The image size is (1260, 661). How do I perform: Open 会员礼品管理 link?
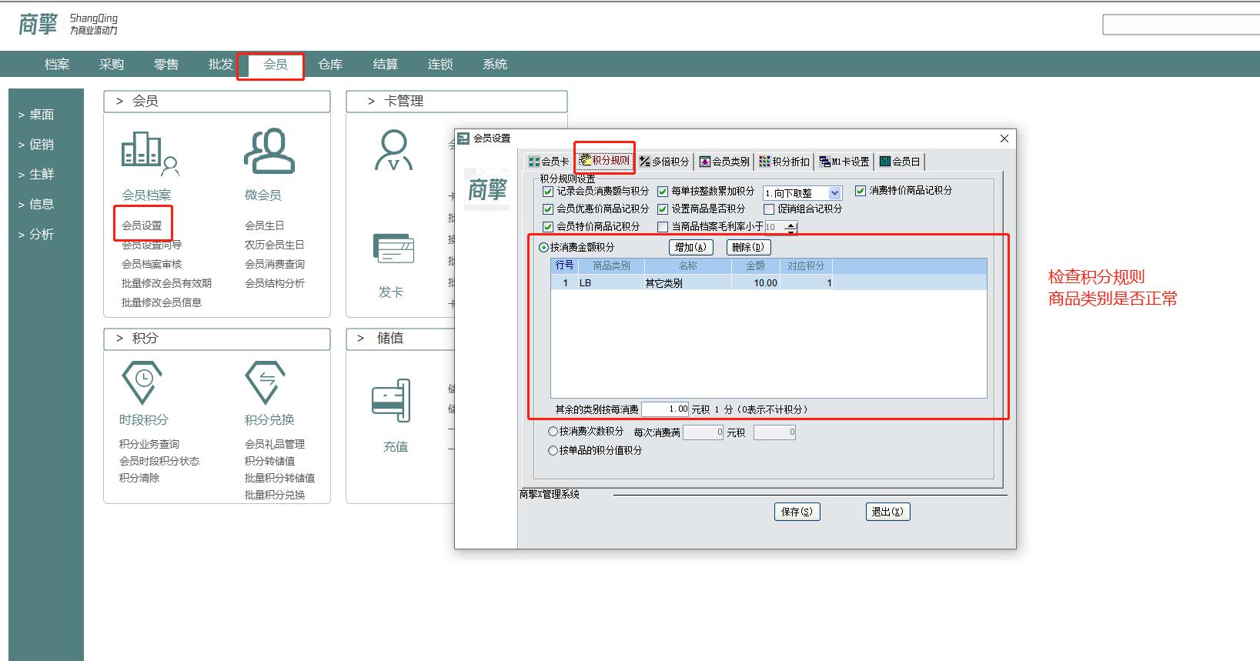coord(275,444)
